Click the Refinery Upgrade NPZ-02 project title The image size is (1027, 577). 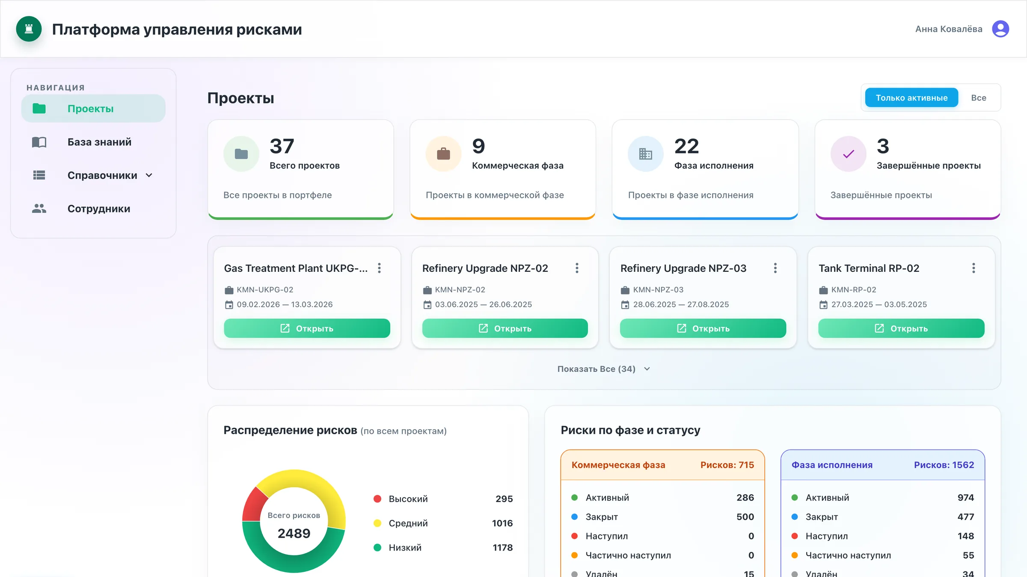tap(485, 268)
